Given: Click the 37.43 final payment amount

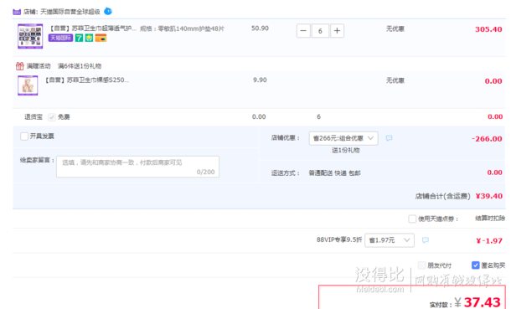Looking at the screenshot, I should pos(482,302).
